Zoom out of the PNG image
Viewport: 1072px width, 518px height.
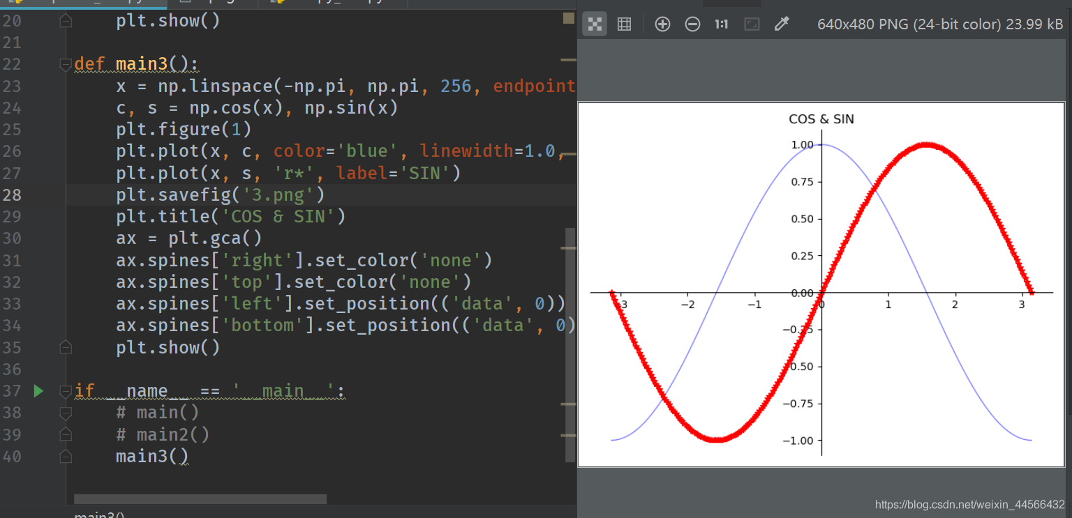click(x=692, y=23)
